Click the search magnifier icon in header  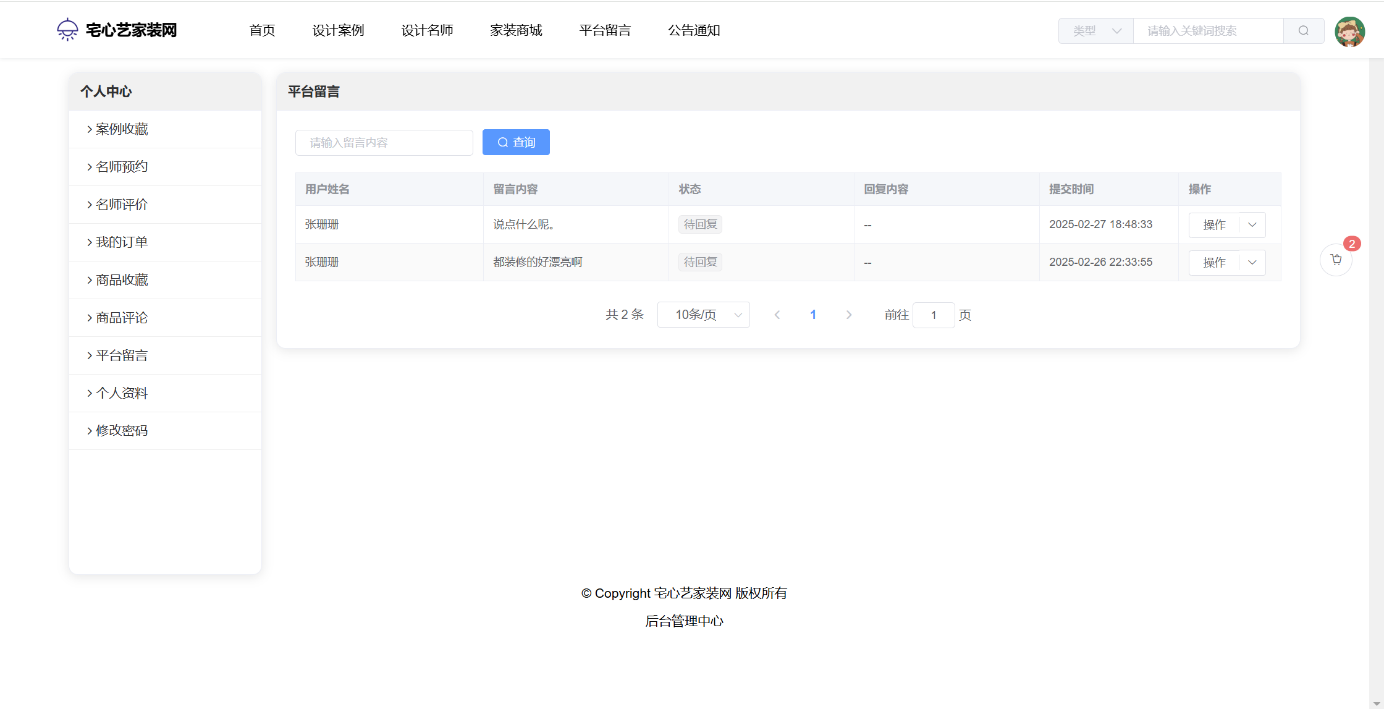click(1303, 31)
